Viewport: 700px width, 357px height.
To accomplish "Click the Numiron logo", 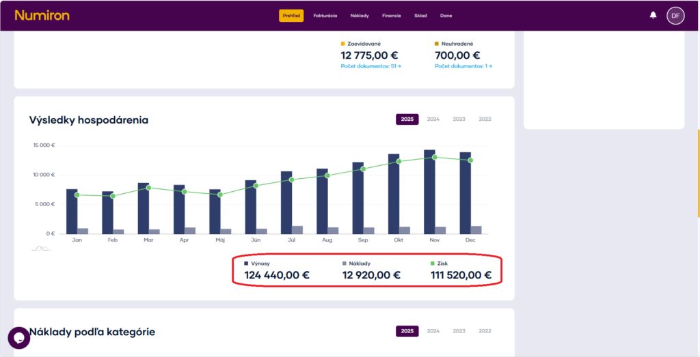I will pyautogui.click(x=42, y=15).
